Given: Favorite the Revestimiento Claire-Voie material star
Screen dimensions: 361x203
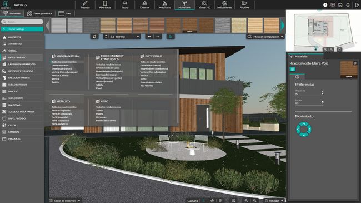Looking at the screenshot, I should tap(355, 63).
